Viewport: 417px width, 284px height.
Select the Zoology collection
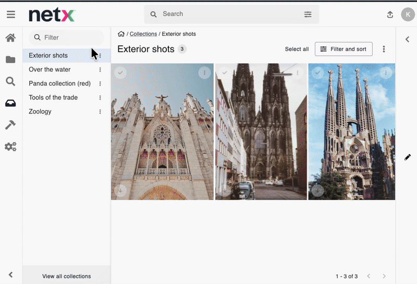(x=40, y=111)
